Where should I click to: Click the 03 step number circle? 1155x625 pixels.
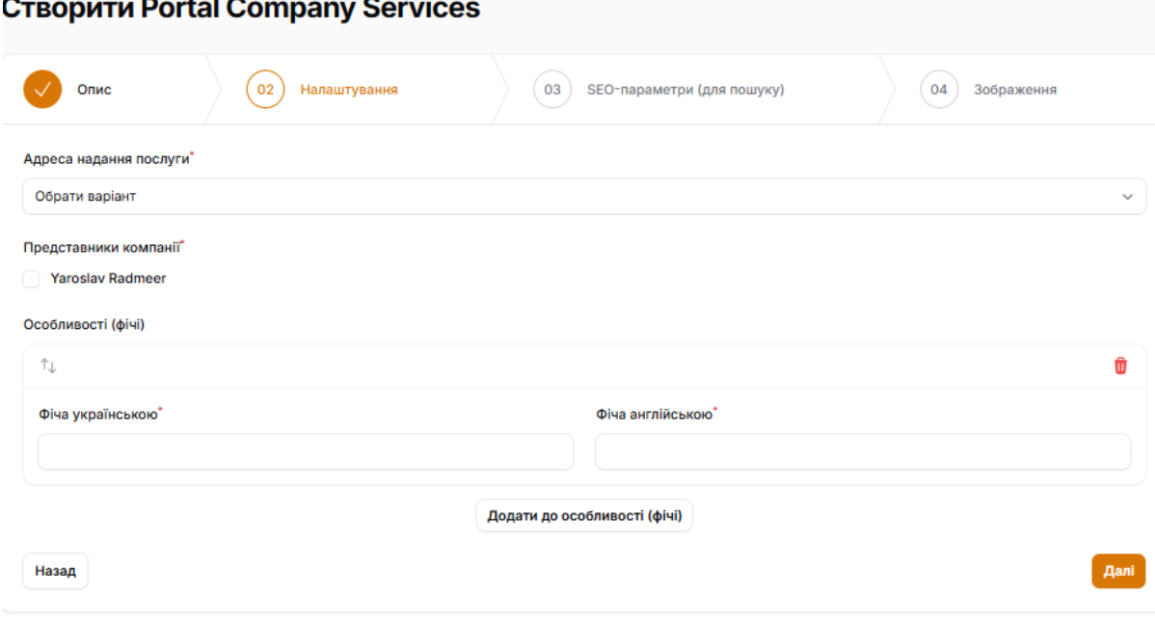[x=552, y=90]
